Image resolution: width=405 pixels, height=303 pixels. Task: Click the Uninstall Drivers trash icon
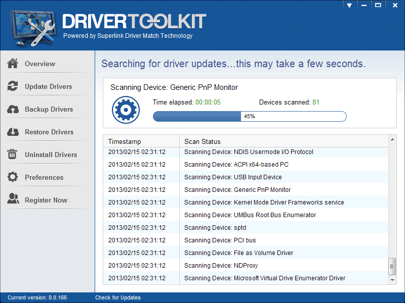pyautogui.click(x=13, y=155)
